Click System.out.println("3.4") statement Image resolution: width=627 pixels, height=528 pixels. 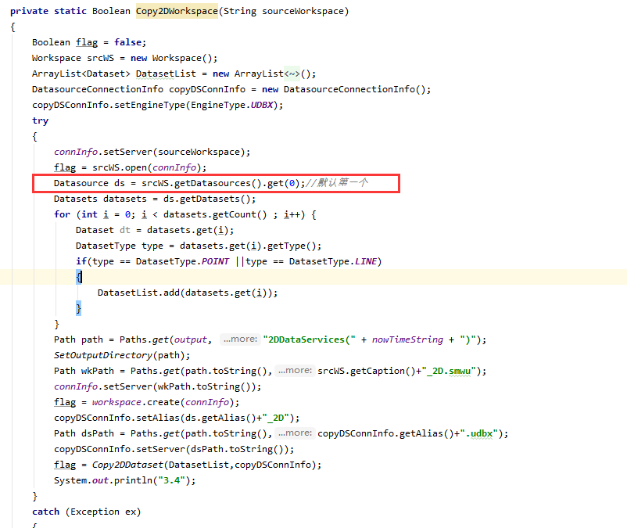(125, 480)
